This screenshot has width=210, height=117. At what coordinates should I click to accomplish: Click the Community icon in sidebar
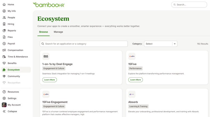pyautogui.click(x=4, y=76)
